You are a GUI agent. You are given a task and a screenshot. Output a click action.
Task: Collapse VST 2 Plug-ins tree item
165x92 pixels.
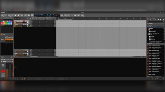148,30
